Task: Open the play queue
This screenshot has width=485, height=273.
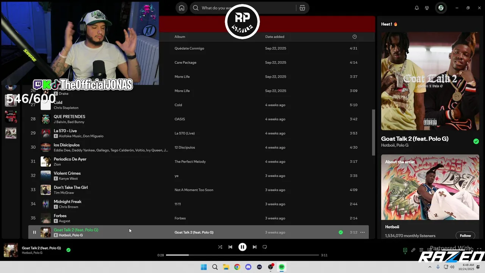Action: click(421, 250)
